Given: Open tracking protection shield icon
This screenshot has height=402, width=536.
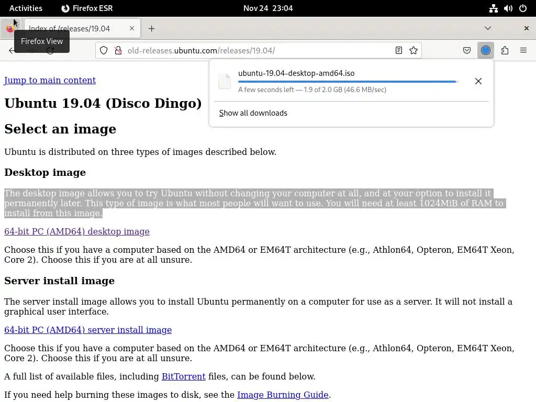Looking at the screenshot, I should coord(104,51).
